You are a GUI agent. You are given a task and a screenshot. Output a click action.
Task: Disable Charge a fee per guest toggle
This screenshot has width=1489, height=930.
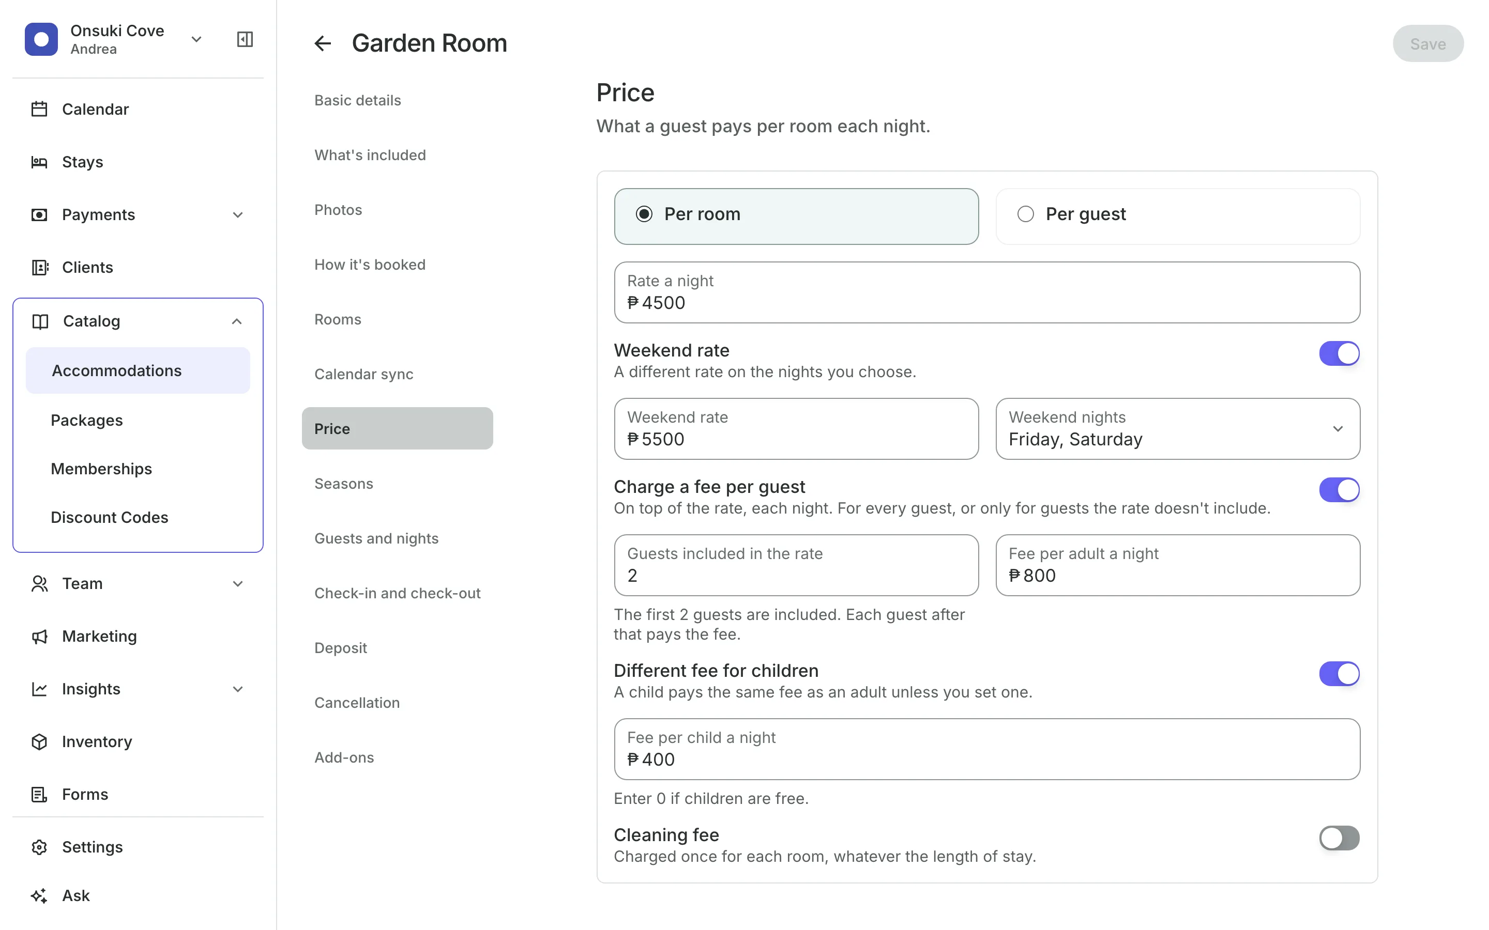(1339, 490)
